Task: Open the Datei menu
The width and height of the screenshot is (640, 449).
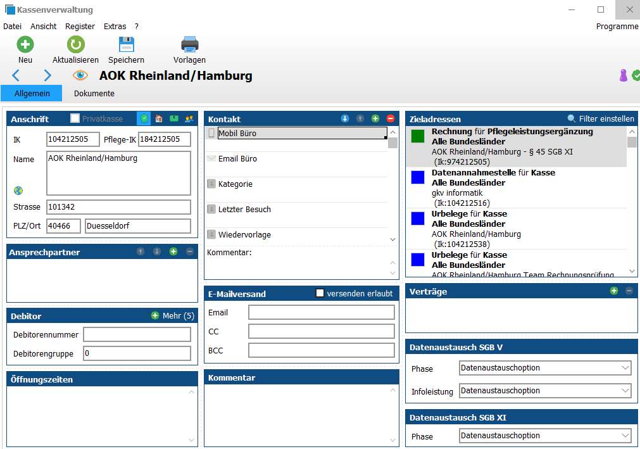Action: (x=12, y=26)
